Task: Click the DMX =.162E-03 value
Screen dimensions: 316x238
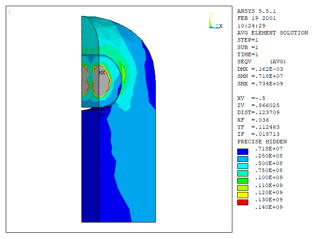Action: [x=260, y=69]
